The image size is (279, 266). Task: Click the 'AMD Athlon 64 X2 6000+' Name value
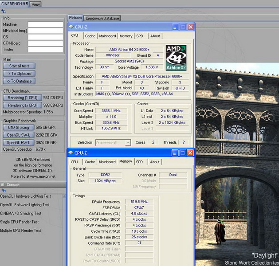coord(130,49)
